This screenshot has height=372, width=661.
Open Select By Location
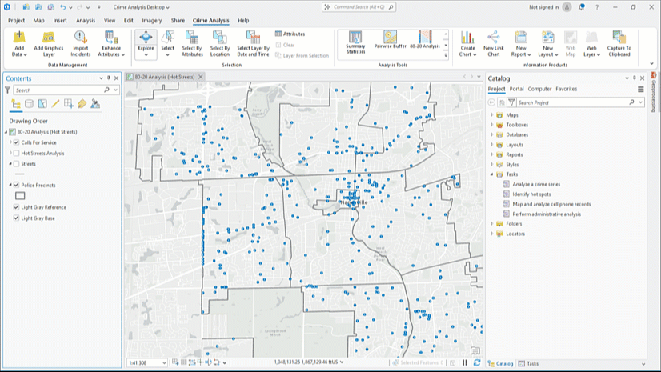219,44
